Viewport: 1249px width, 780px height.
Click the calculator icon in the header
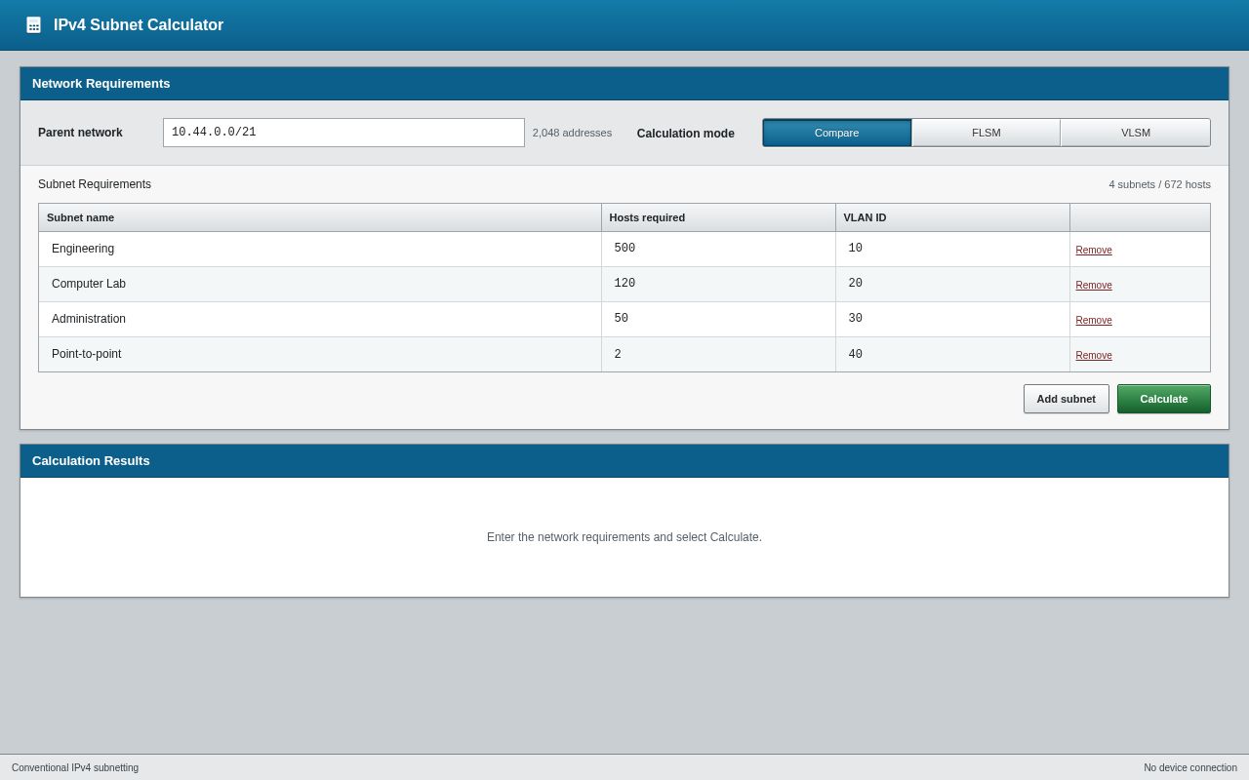point(33,25)
